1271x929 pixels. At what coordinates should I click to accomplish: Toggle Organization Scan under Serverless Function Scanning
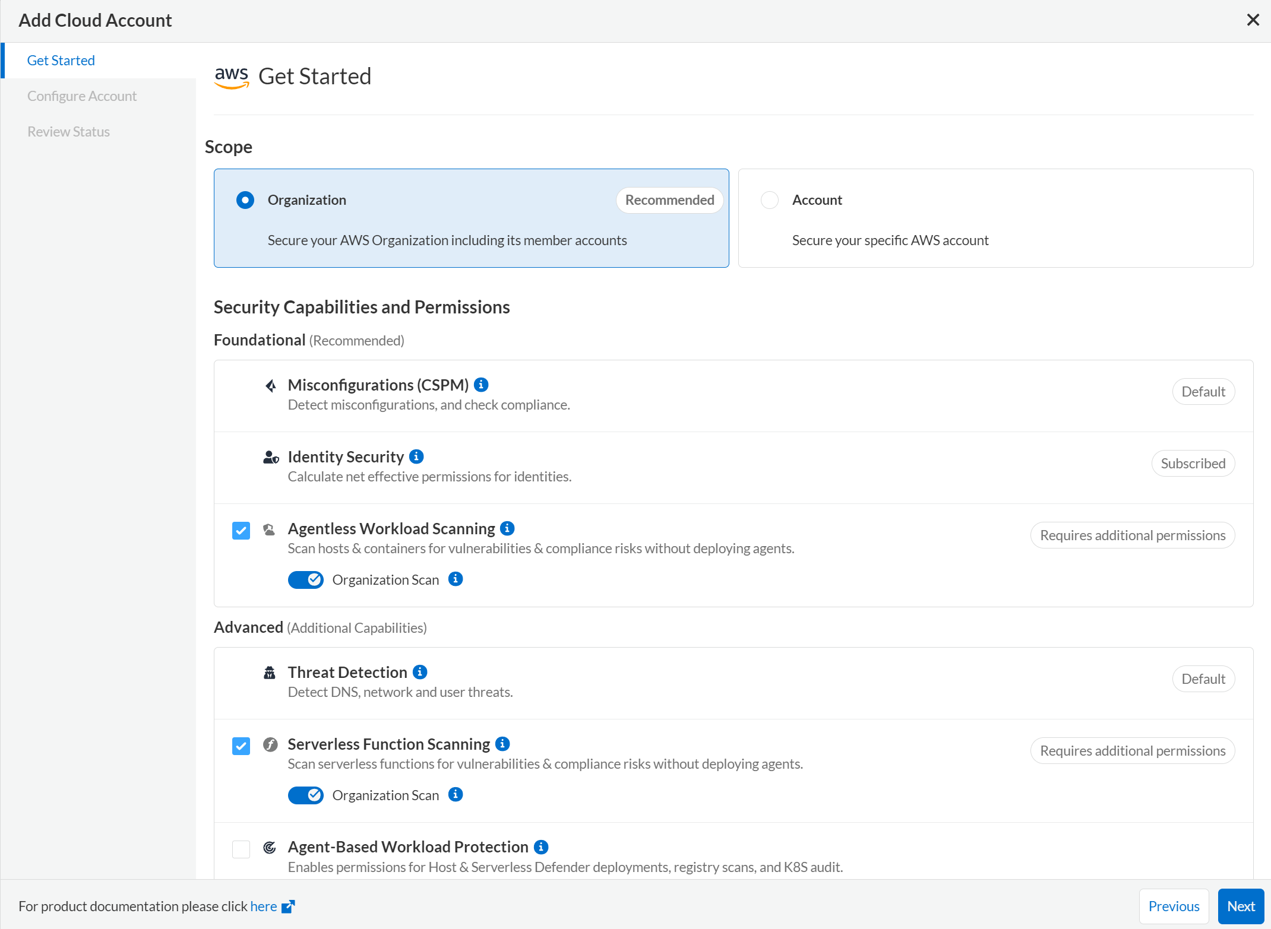point(306,795)
